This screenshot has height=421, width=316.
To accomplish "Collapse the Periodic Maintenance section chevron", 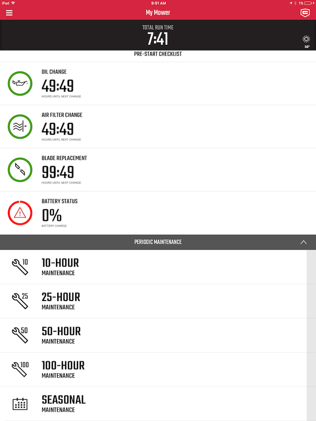I will tap(303, 242).
